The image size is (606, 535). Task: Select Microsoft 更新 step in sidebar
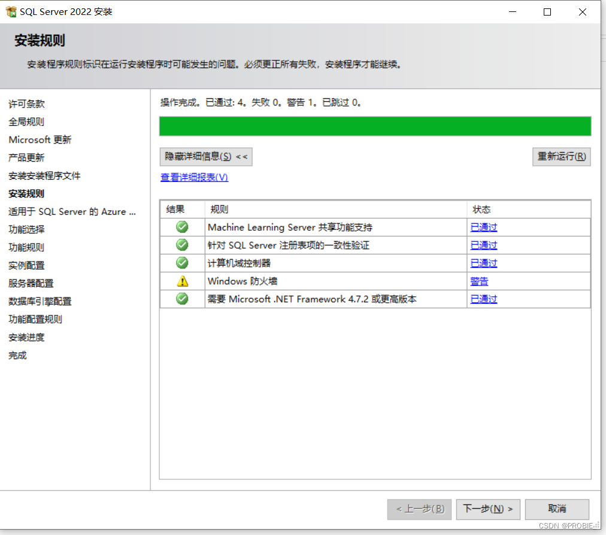pyautogui.click(x=40, y=140)
